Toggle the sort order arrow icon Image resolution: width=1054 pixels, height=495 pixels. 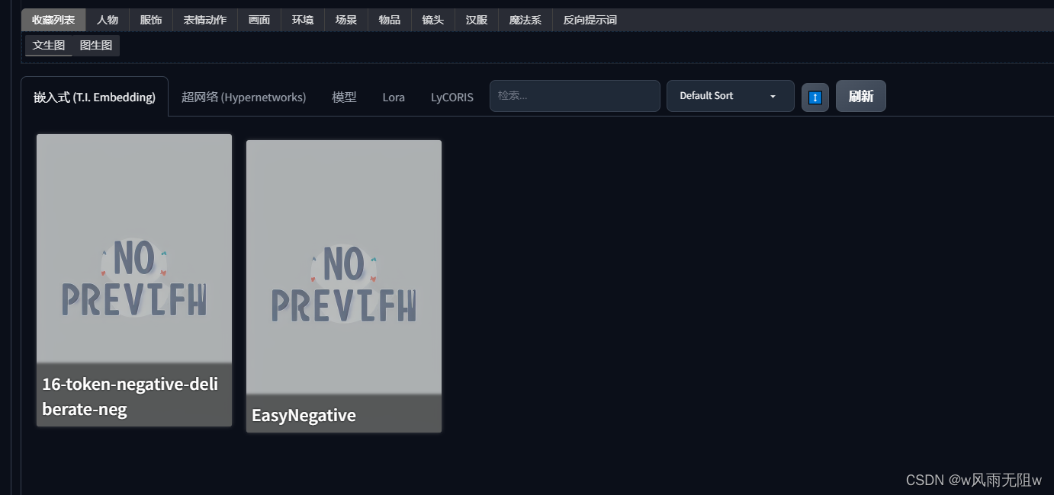click(815, 97)
